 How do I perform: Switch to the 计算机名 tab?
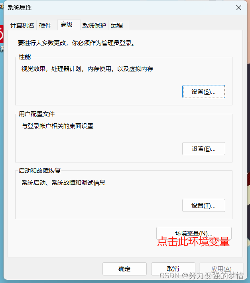(x=22, y=25)
